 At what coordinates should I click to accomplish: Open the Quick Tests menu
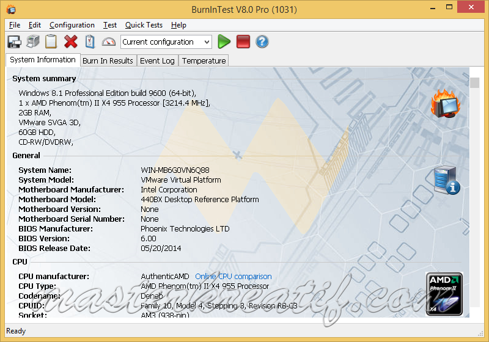click(144, 25)
